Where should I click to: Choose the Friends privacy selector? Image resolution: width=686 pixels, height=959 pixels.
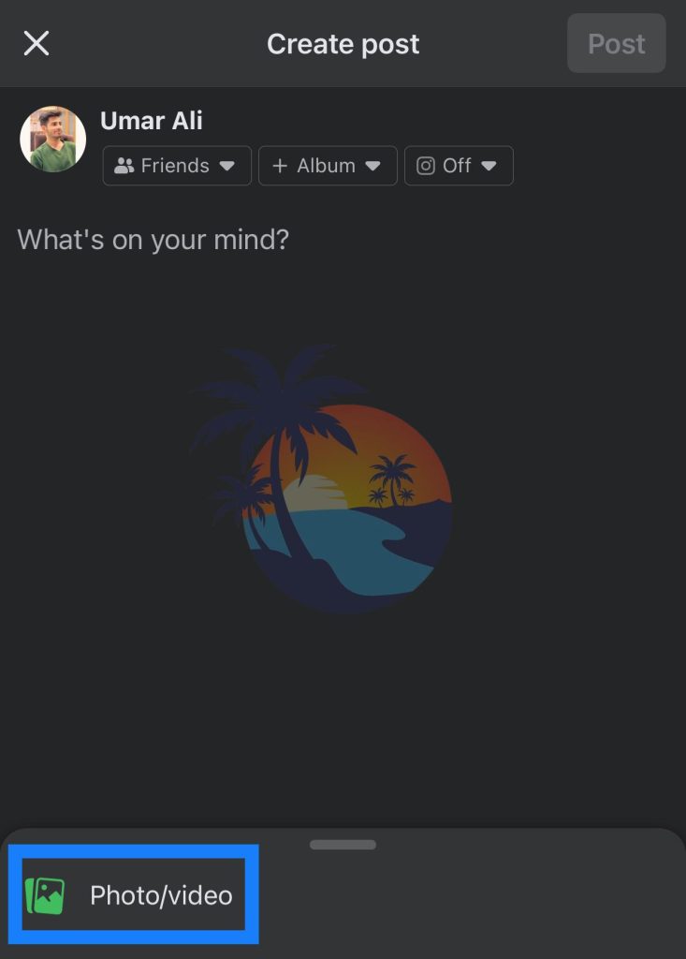point(177,166)
